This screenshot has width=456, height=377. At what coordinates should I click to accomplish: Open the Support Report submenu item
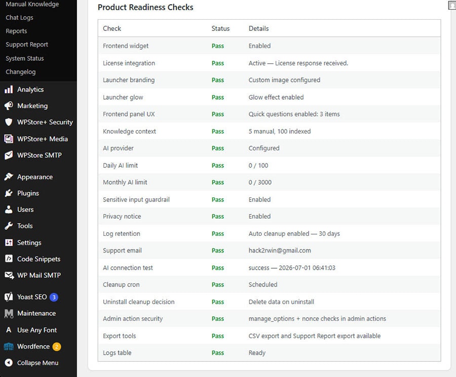tap(27, 45)
